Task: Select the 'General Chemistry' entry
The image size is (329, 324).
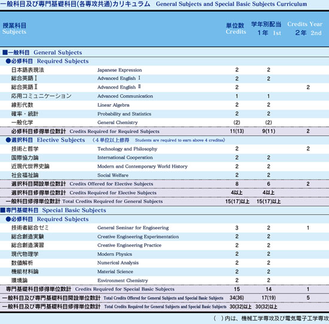Action: pyautogui.click(x=117, y=123)
